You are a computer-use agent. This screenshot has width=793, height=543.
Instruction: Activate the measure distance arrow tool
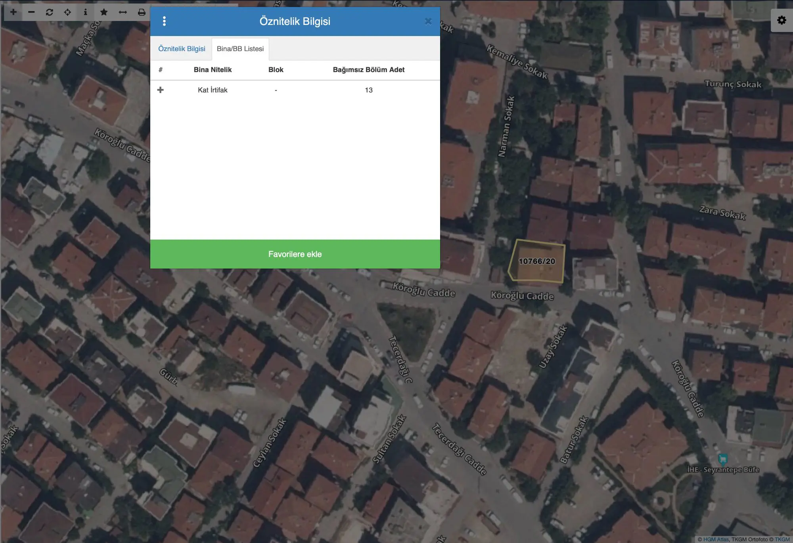point(123,12)
